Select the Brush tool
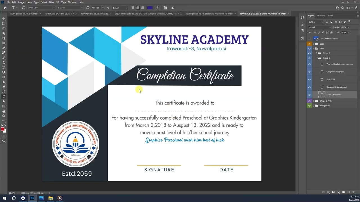 pos(4,58)
